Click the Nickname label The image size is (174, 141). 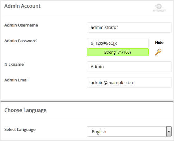[14, 64]
